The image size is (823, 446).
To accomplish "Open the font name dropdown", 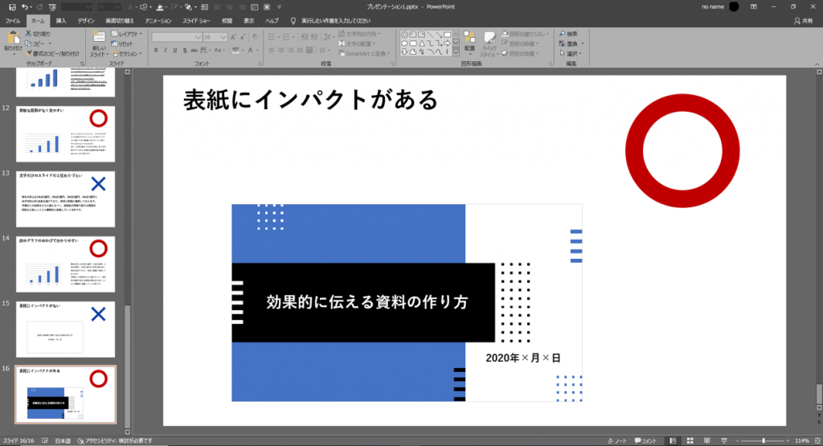I will pos(198,37).
